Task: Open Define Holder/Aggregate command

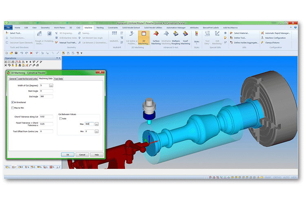Action: 244,42
